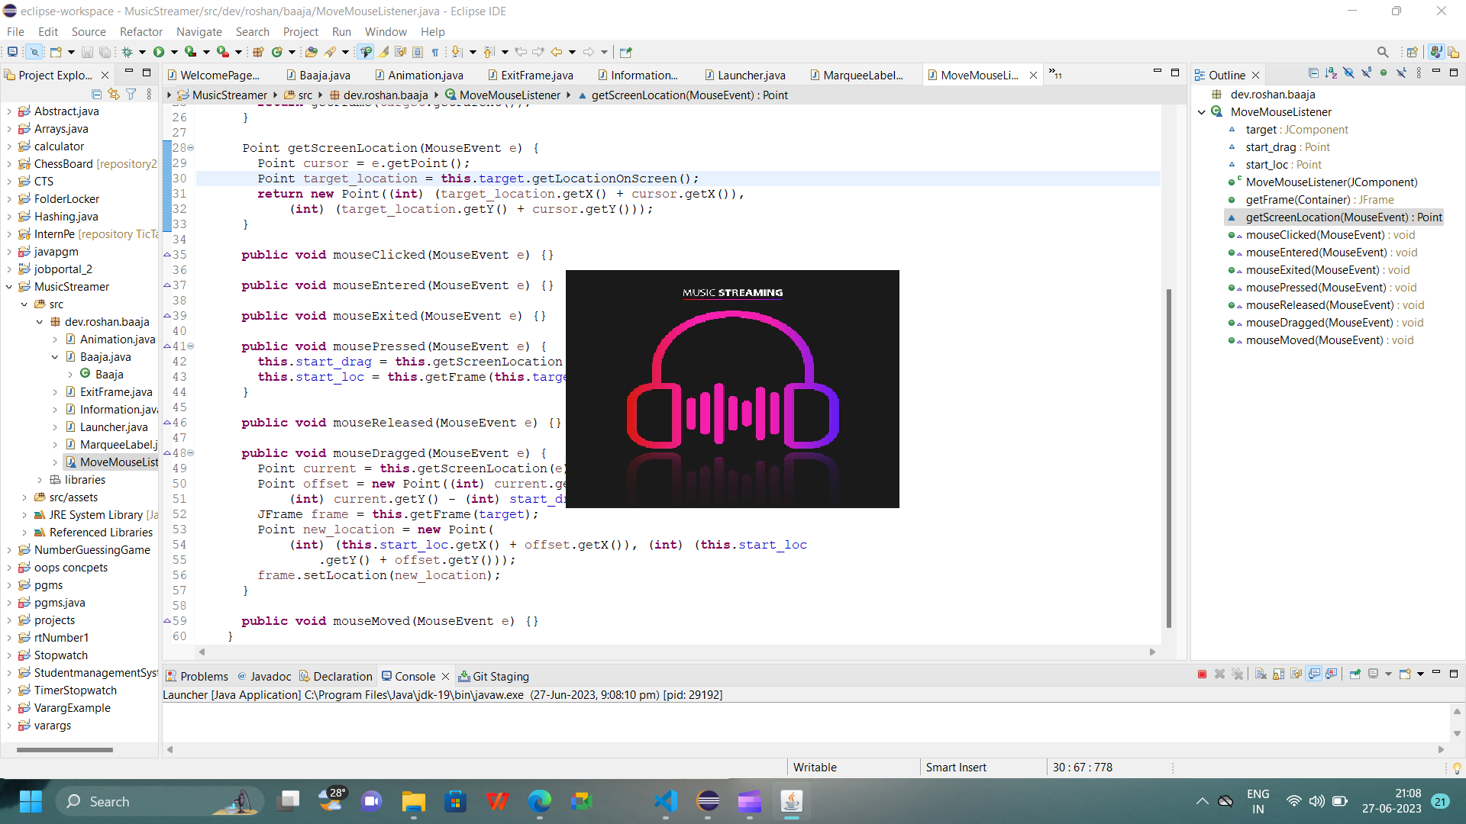The width and height of the screenshot is (1466, 824).
Task: Show hidden editor tabs list (»11)
Action: tap(1056, 74)
